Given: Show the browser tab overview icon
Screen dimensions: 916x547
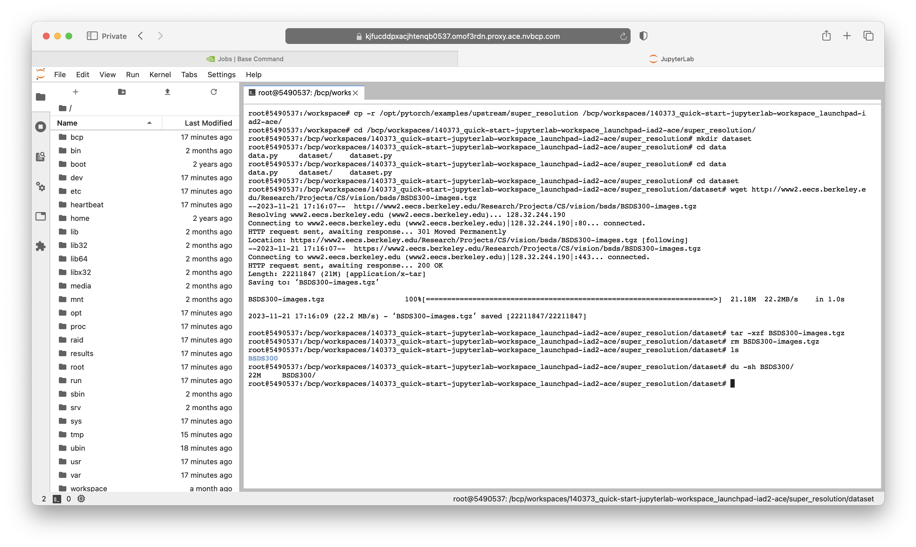Looking at the screenshot, I should coord(868,36).
